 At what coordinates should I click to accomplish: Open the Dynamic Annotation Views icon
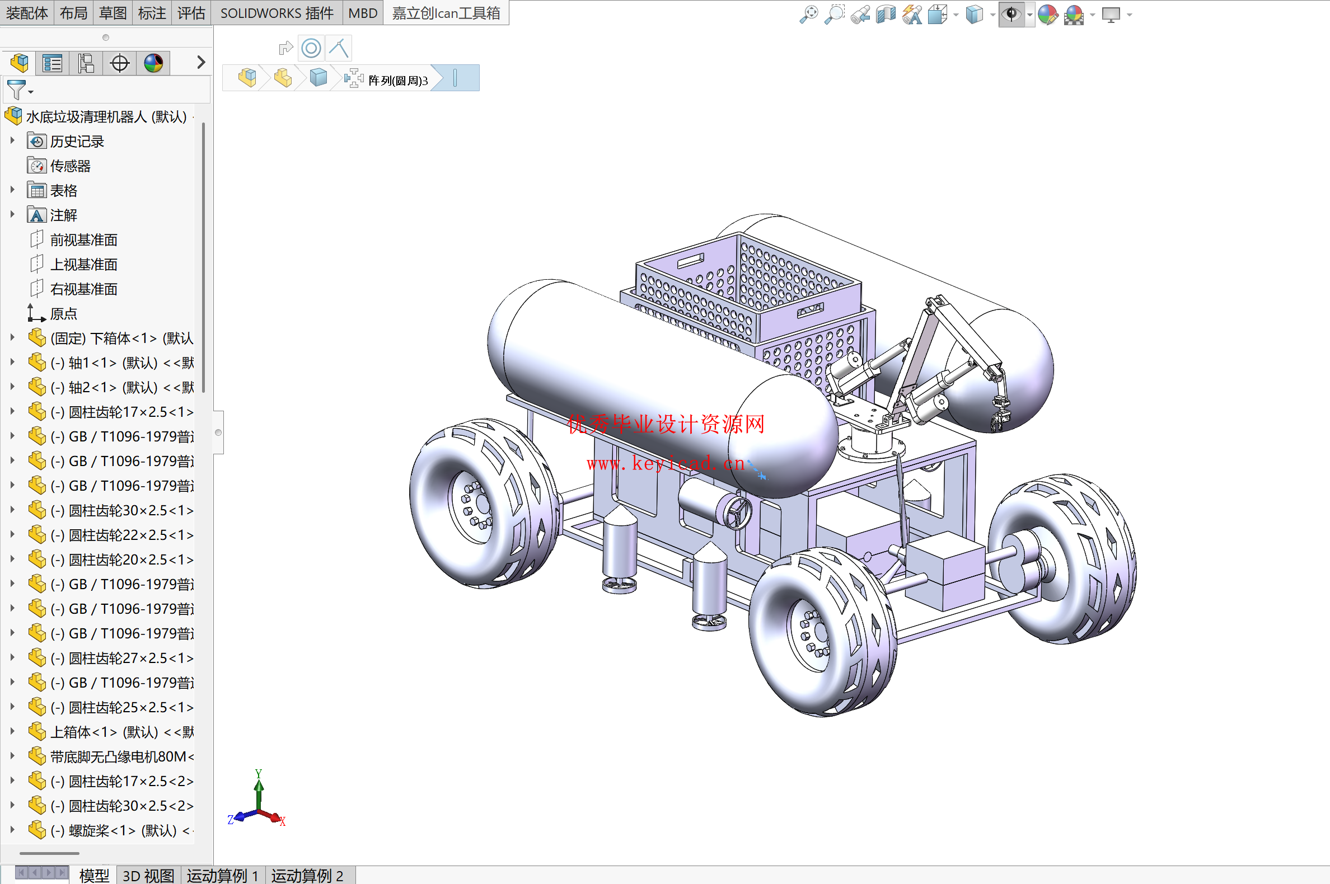[912, 14]
